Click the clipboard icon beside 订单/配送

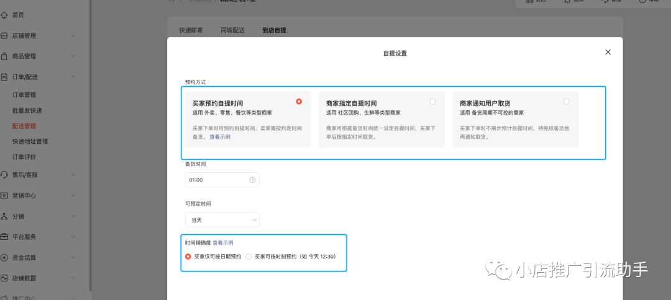(x=4, y=77)
